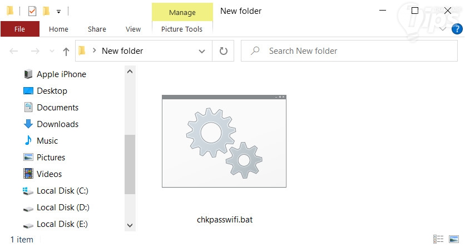This screenshot has width=465, height=248.
Task: Select the chkpasswifi.bat file thumbnail
Action: [224, 141]
